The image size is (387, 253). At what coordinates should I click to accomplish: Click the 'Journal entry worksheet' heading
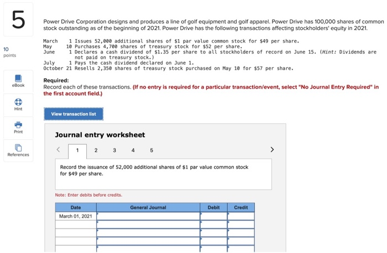pos(100,135)
